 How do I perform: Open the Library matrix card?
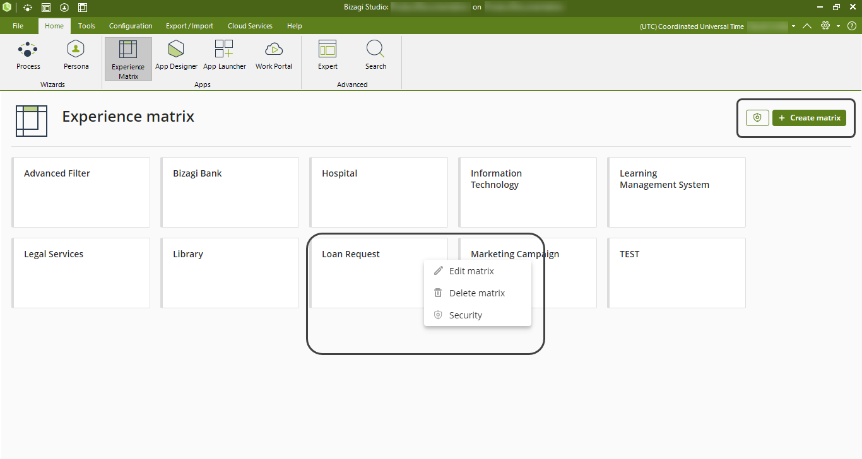230,273
